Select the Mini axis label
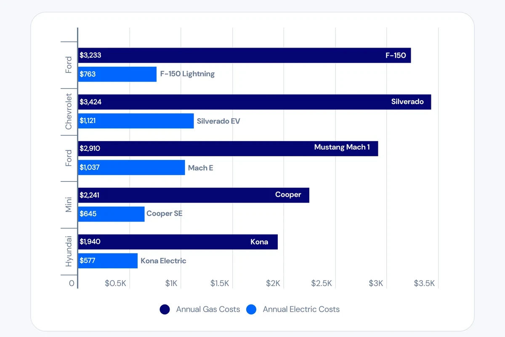505x337 pixels. (69, 205)
